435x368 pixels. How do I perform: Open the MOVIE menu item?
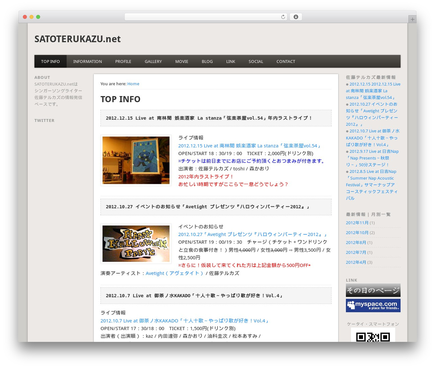[x=181, y=61]
